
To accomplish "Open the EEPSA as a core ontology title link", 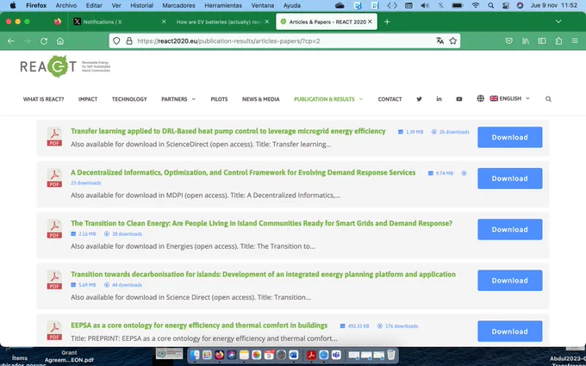I will point(199,326).
